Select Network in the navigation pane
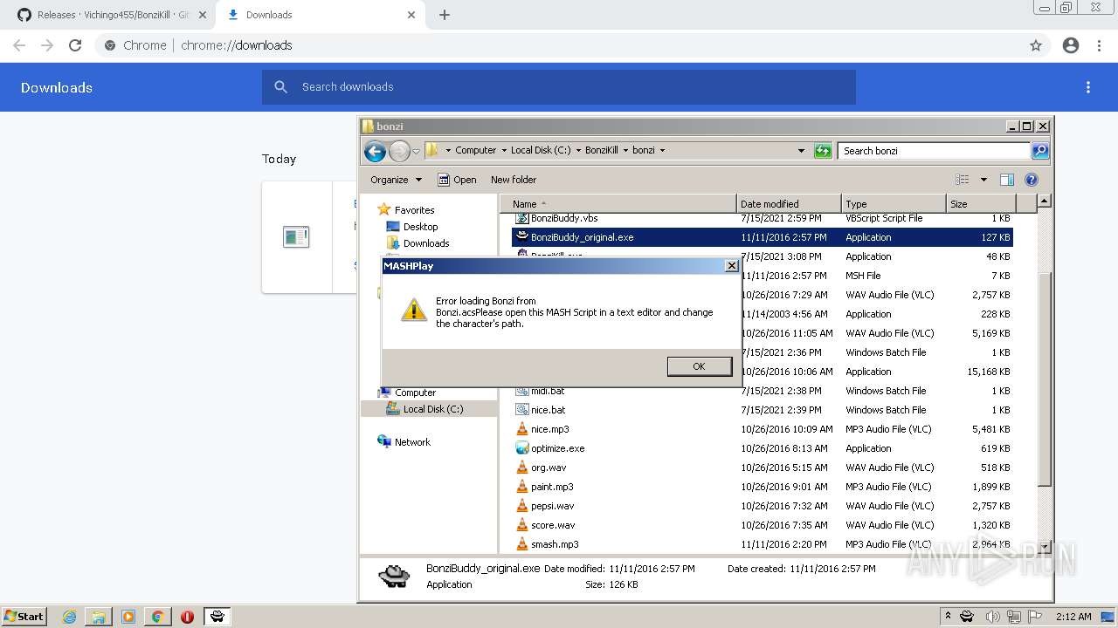This screenshot has width=1118, height=628. [412, 442]
